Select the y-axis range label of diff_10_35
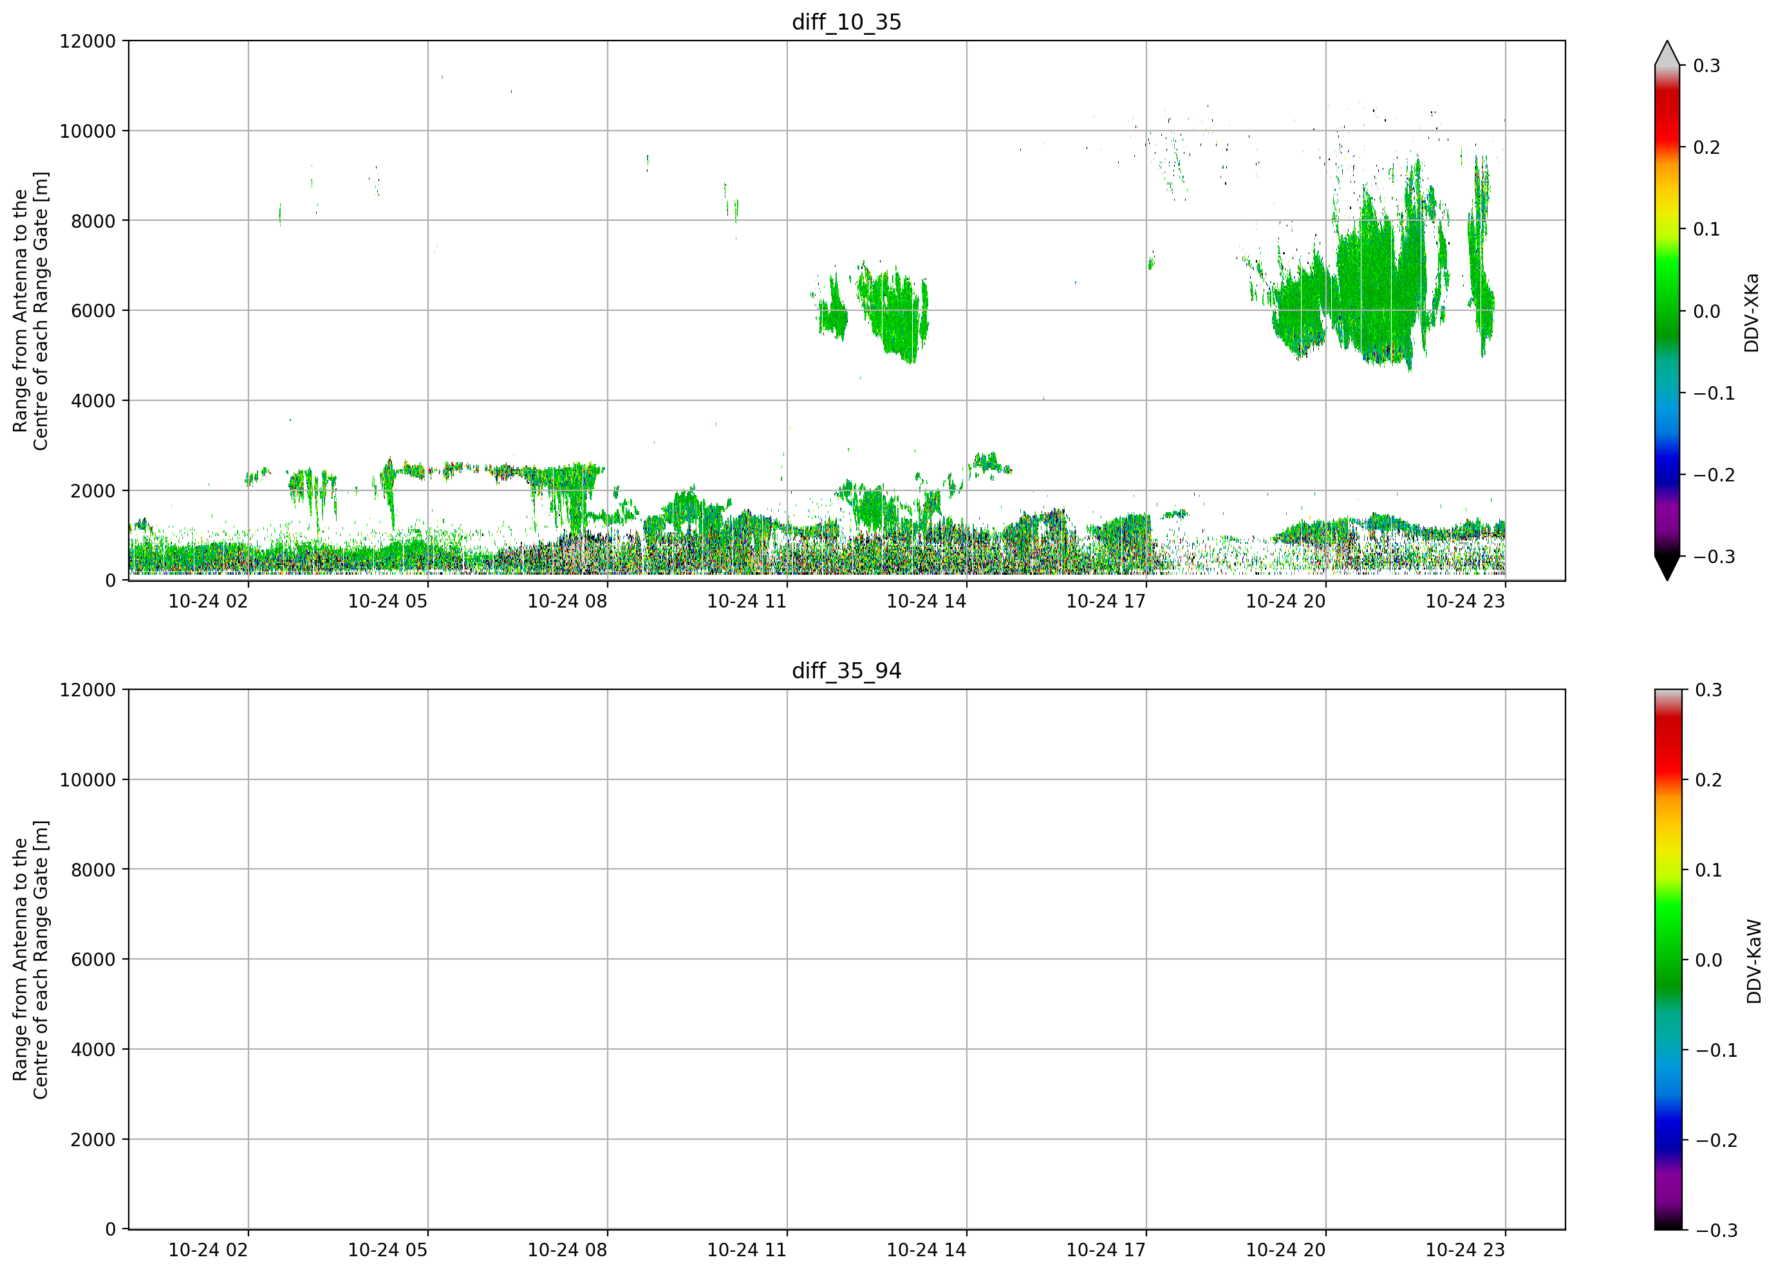 tap(30, 311)
